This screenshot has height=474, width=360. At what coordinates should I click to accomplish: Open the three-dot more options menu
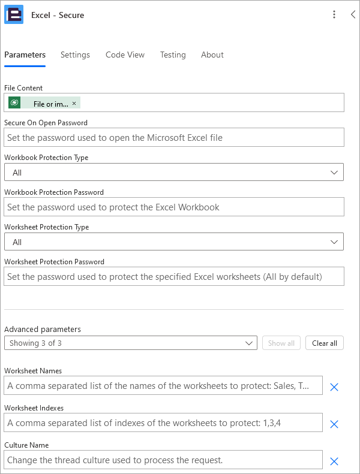334,14
